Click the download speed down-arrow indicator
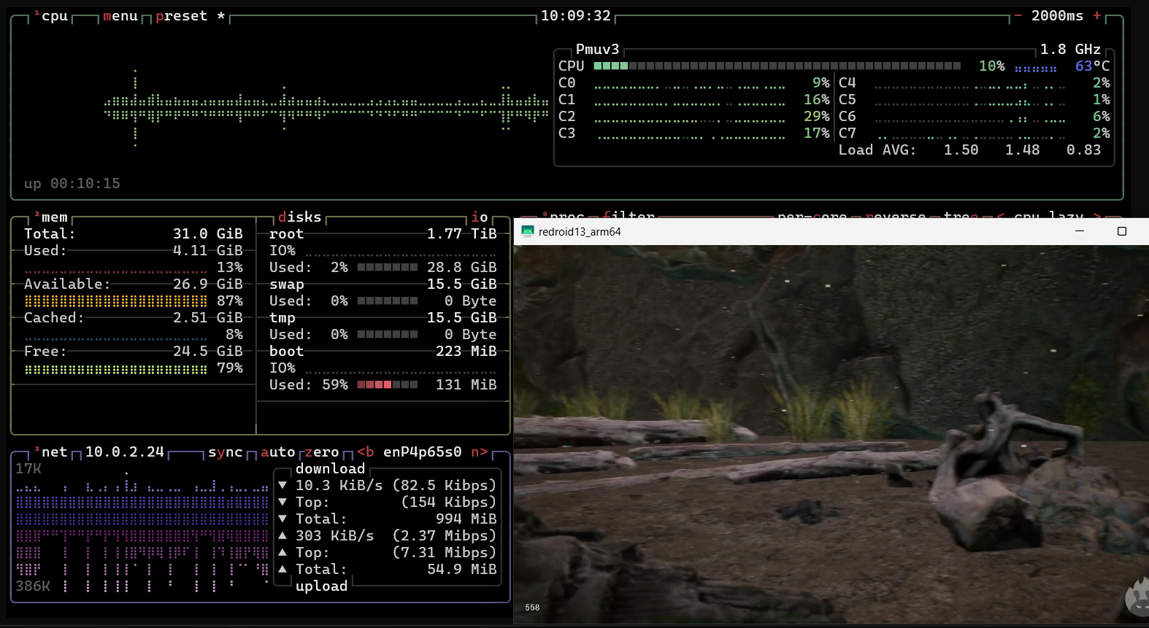Screen dimensions: 1149x628 (283, 486)
